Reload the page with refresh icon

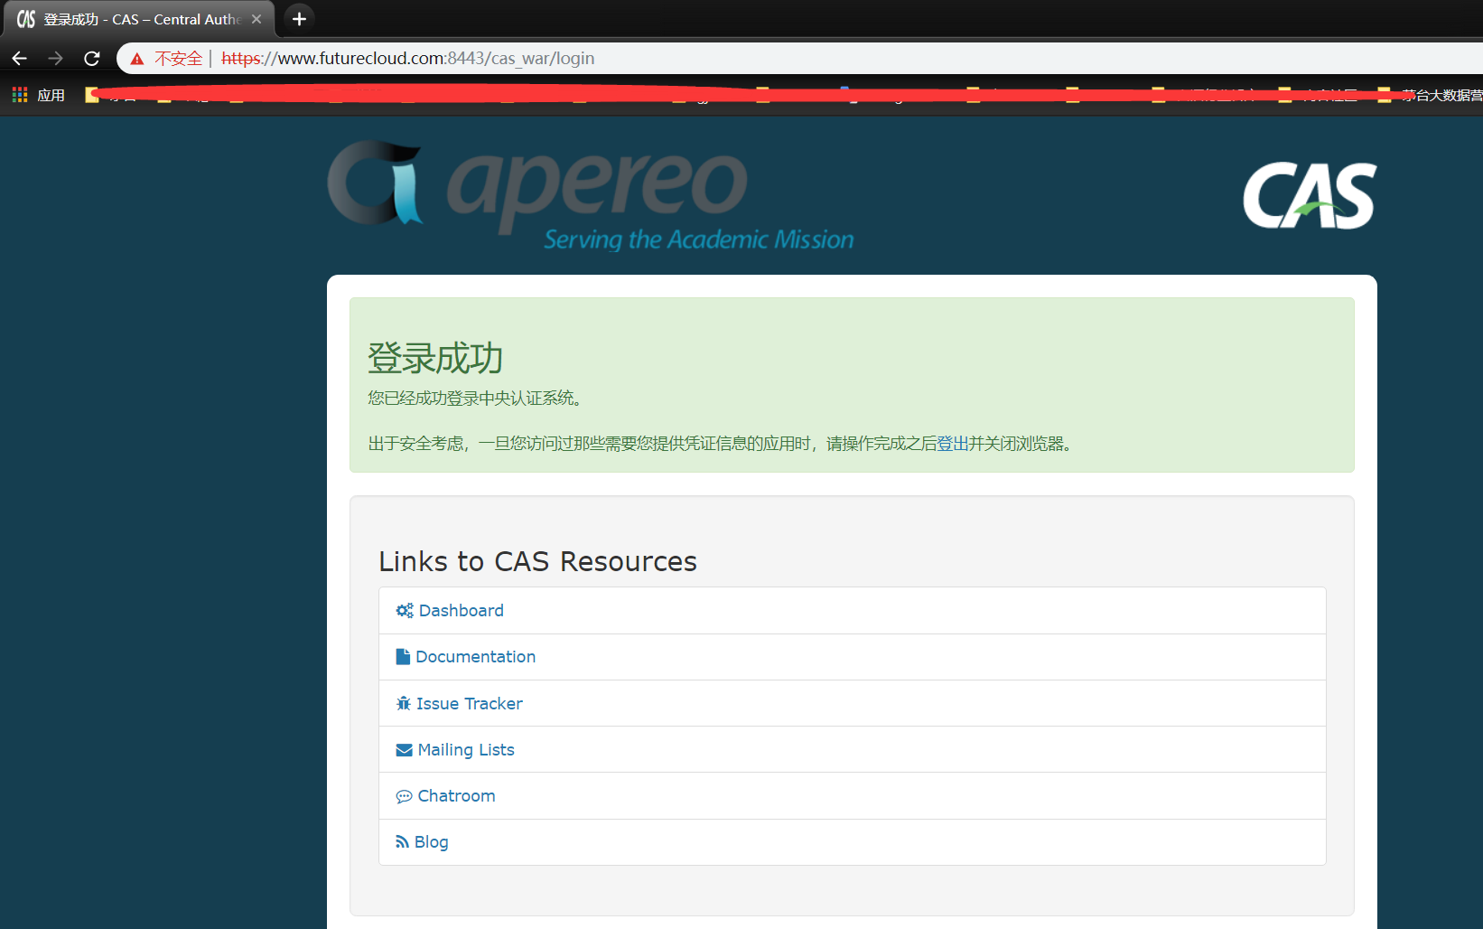(92, 59)
